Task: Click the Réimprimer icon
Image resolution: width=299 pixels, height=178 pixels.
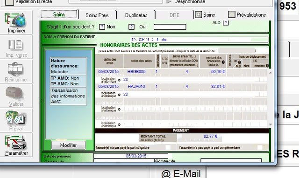Action: pos(15,69)
